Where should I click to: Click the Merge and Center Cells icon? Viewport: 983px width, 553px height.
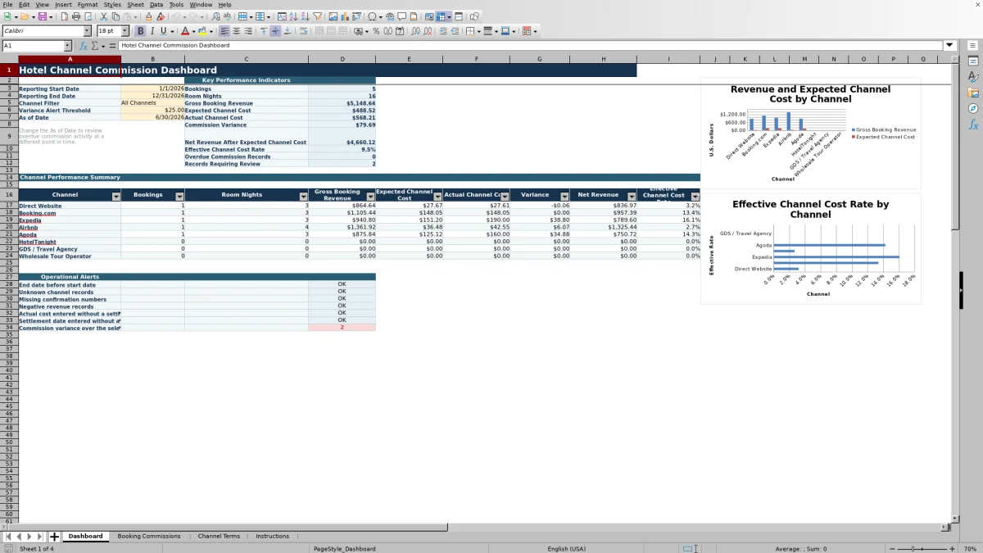320,31
